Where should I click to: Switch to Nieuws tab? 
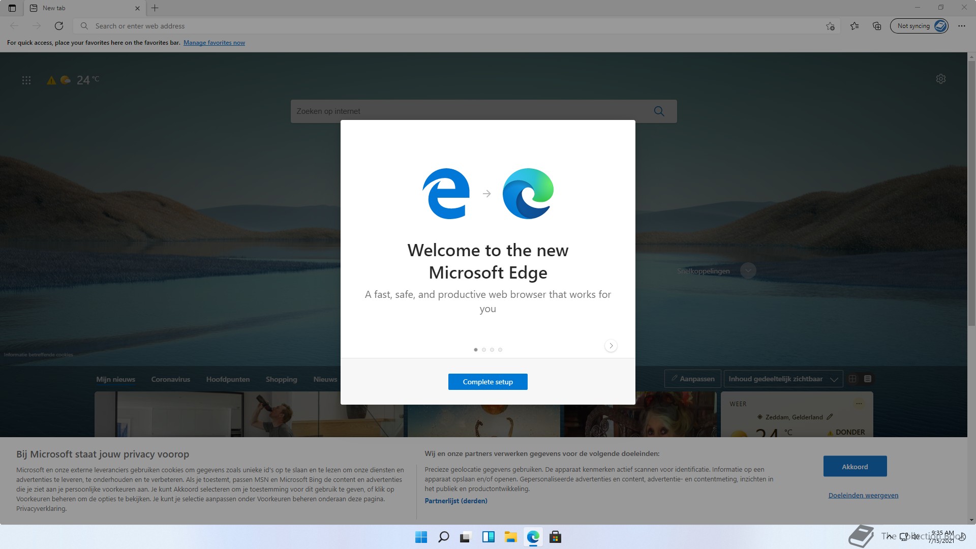point(325,379)
